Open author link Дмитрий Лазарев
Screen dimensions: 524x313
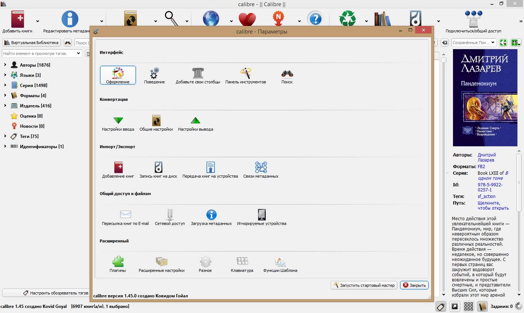point(486,157)
